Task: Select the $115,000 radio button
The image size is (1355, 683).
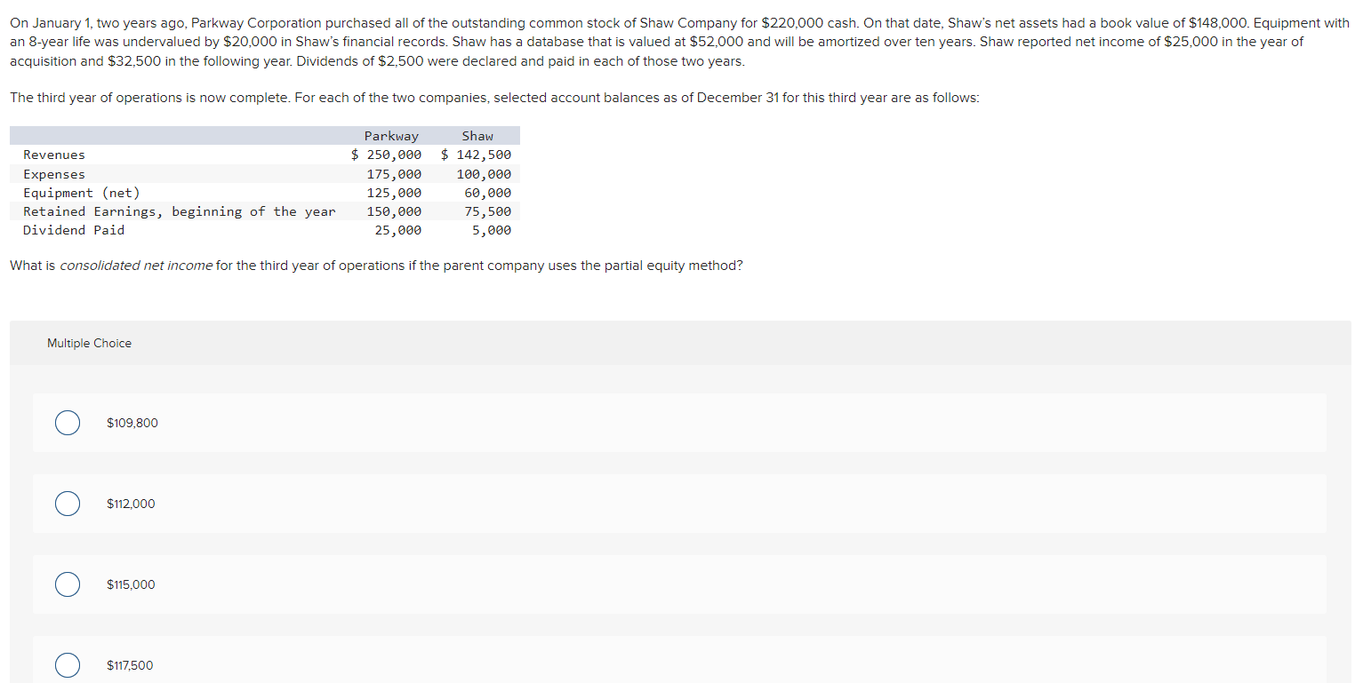Action: point(67,584)
